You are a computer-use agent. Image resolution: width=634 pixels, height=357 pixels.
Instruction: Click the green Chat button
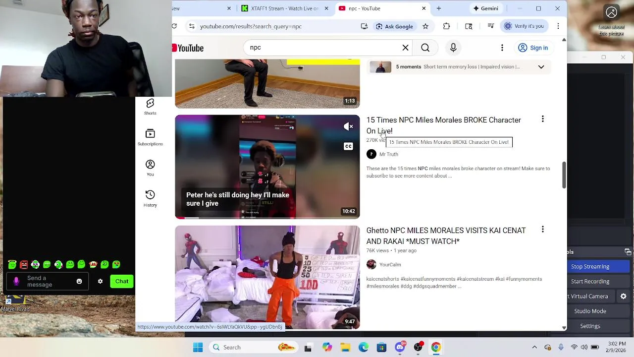(122, 281)
